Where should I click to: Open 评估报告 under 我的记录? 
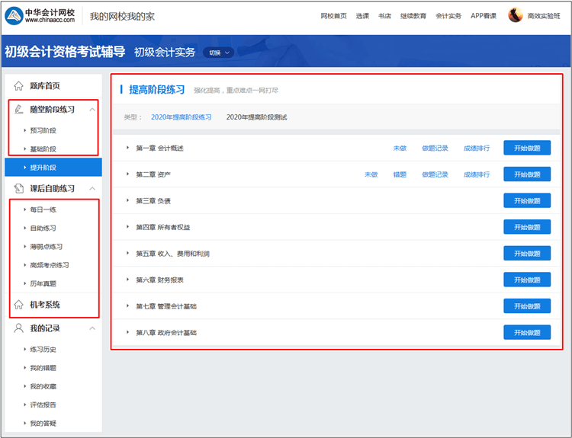(x=43, y=404)
